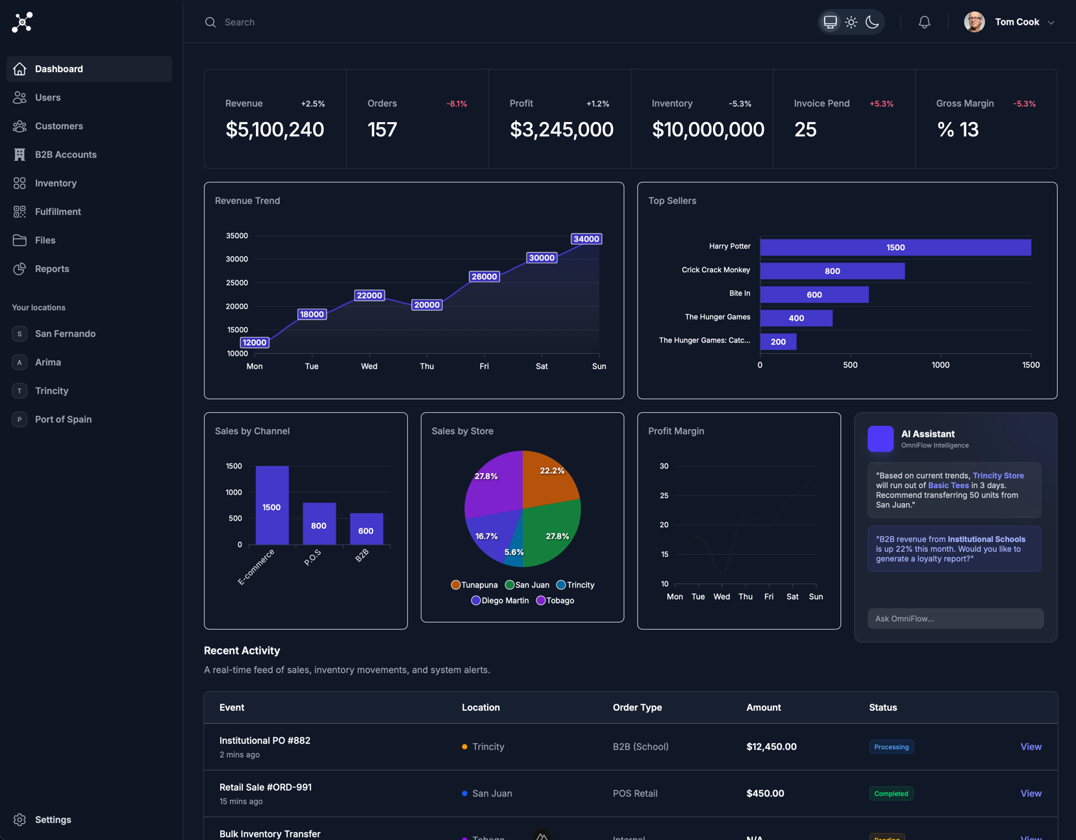Expand the Tom Cook user menu chevron
This screenshot has height=840, width=1076.
pyautogui.click(x=1051, y=22)
